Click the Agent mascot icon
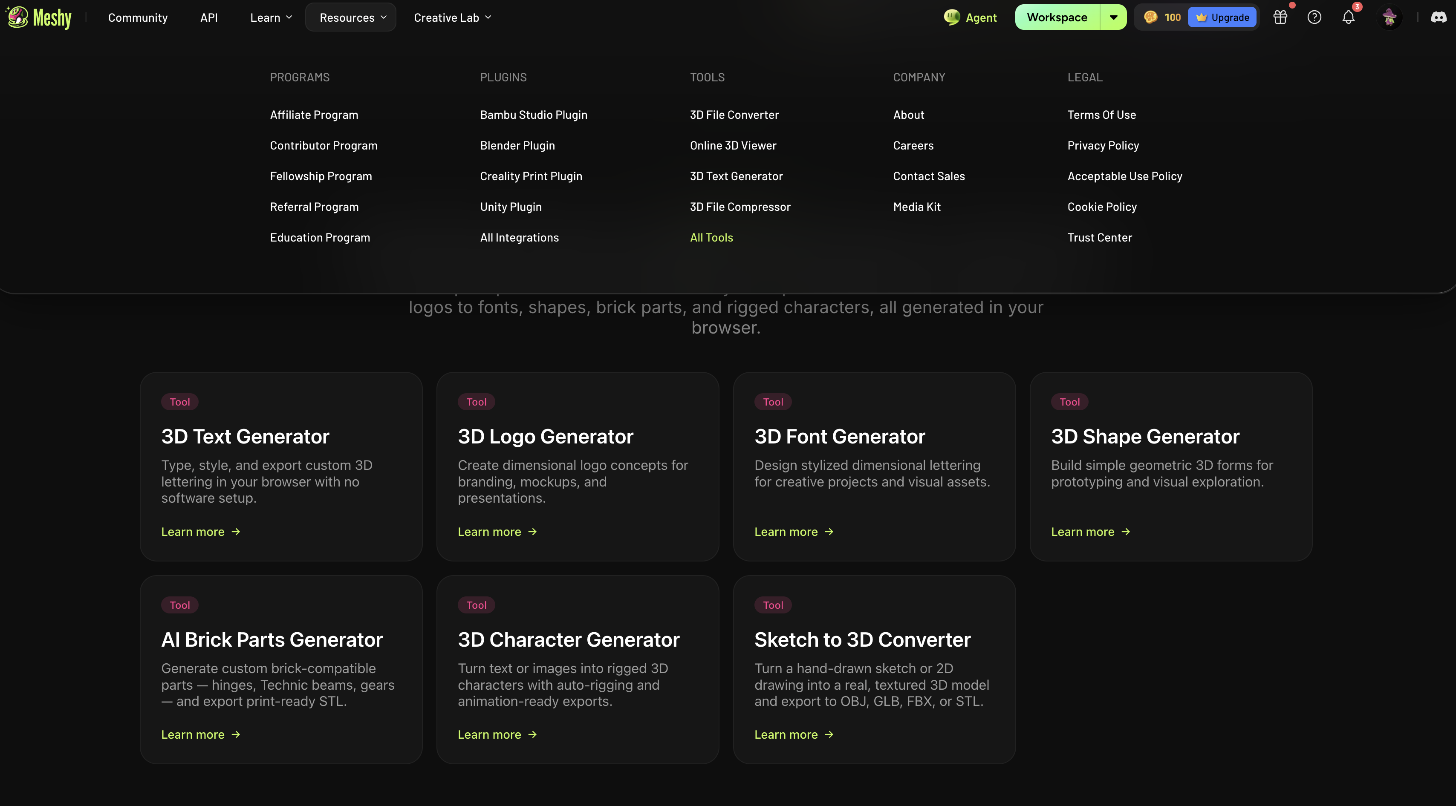The width and height of the screenshot is (1456, 806). pyautogui.click(x=952, y=17)
